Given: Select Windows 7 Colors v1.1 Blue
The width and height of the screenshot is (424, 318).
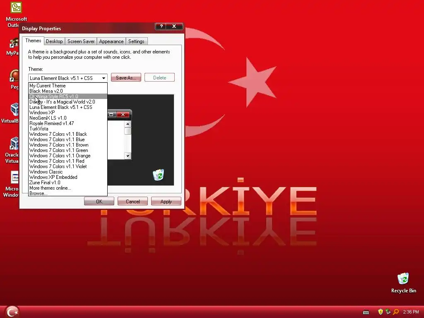Looking at the screenshot, I should [x=68, y=140].
